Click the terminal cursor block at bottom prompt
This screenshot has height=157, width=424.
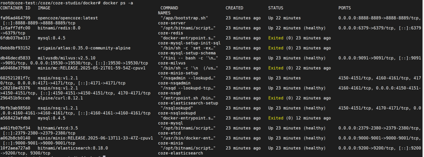[104, 156]
